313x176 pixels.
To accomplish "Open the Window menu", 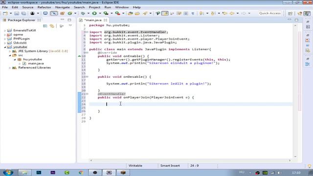I will [122, 7].
